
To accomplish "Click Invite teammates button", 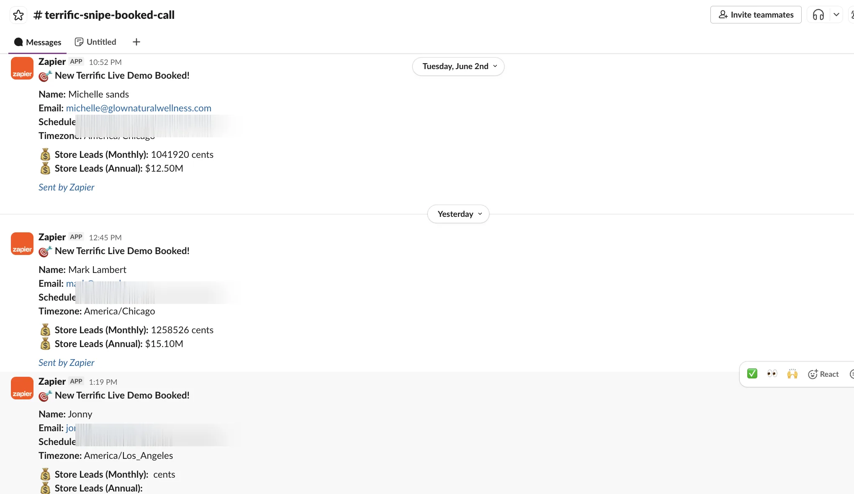I will click(x=756, y=15).
